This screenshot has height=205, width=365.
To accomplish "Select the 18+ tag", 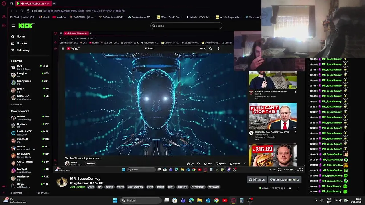I will (100, 187).
